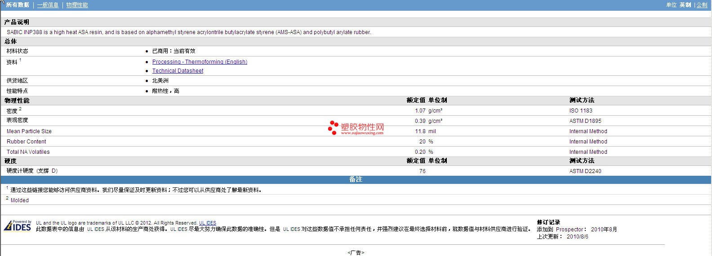
Task: Select 英制 unit option
Action: point(685,5)
